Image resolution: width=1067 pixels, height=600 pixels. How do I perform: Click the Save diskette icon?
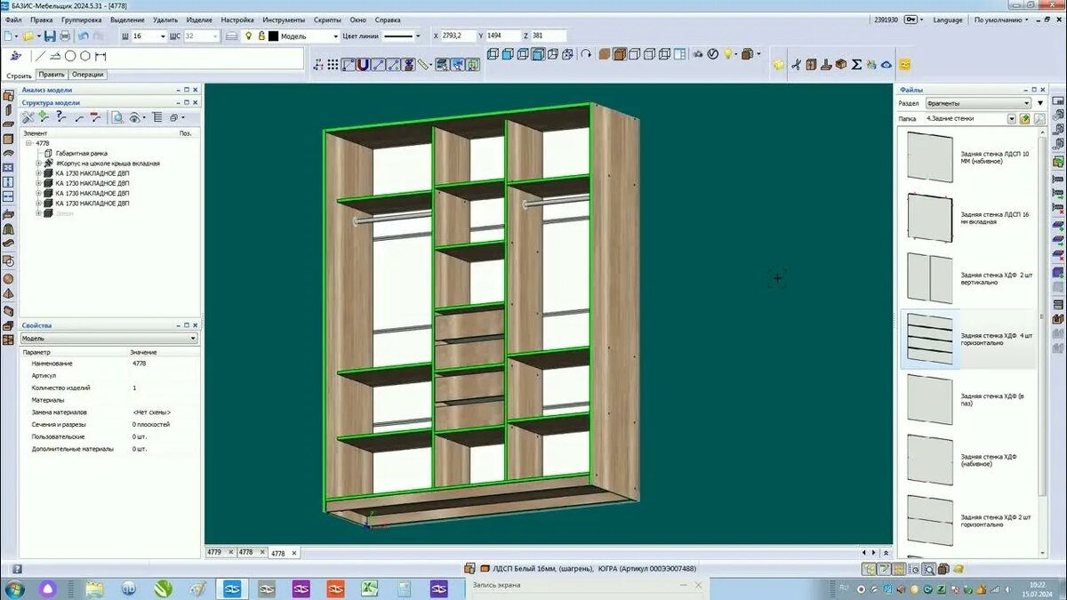pyautogui.click(x=50, y=36)
